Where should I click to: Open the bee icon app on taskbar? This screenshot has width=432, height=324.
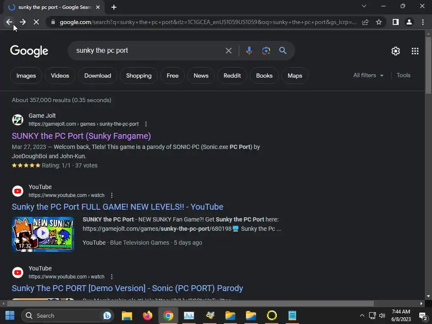(210, 316)
